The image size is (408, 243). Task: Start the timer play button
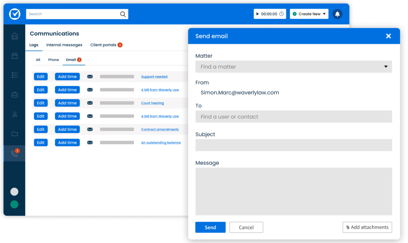point(258,14)
